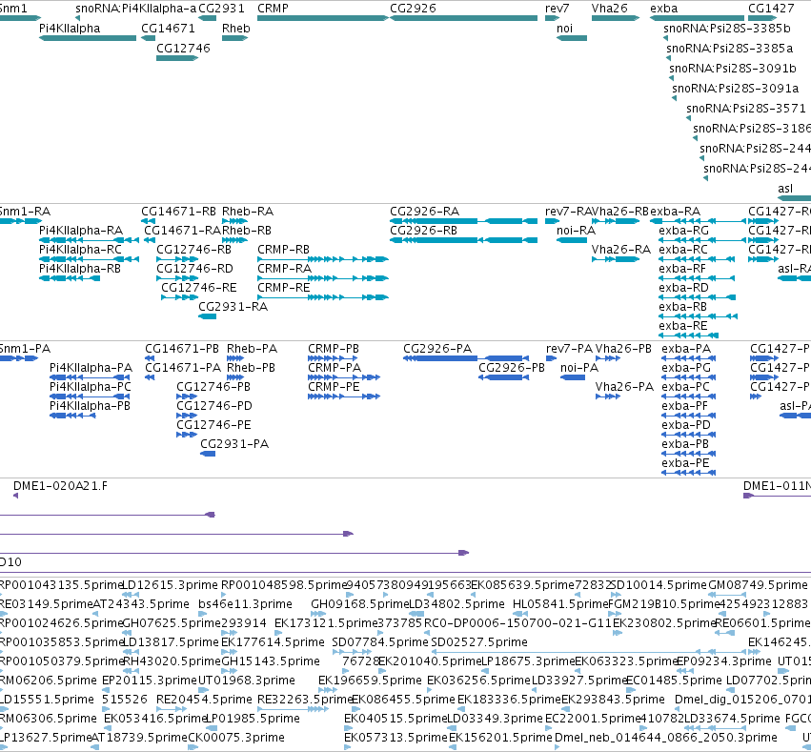Select the CG2926-RB transcript

463,240
